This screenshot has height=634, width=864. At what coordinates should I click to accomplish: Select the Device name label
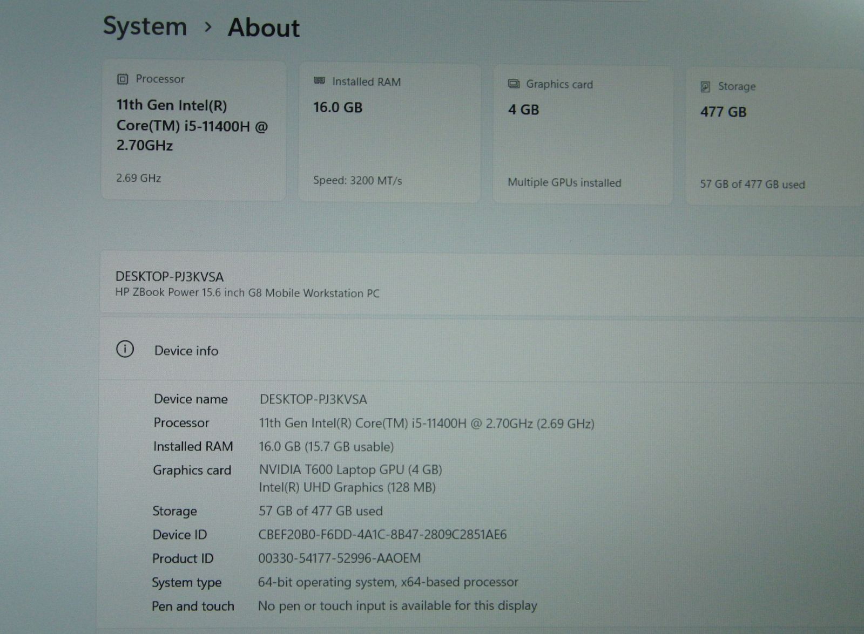click(191, 399)
